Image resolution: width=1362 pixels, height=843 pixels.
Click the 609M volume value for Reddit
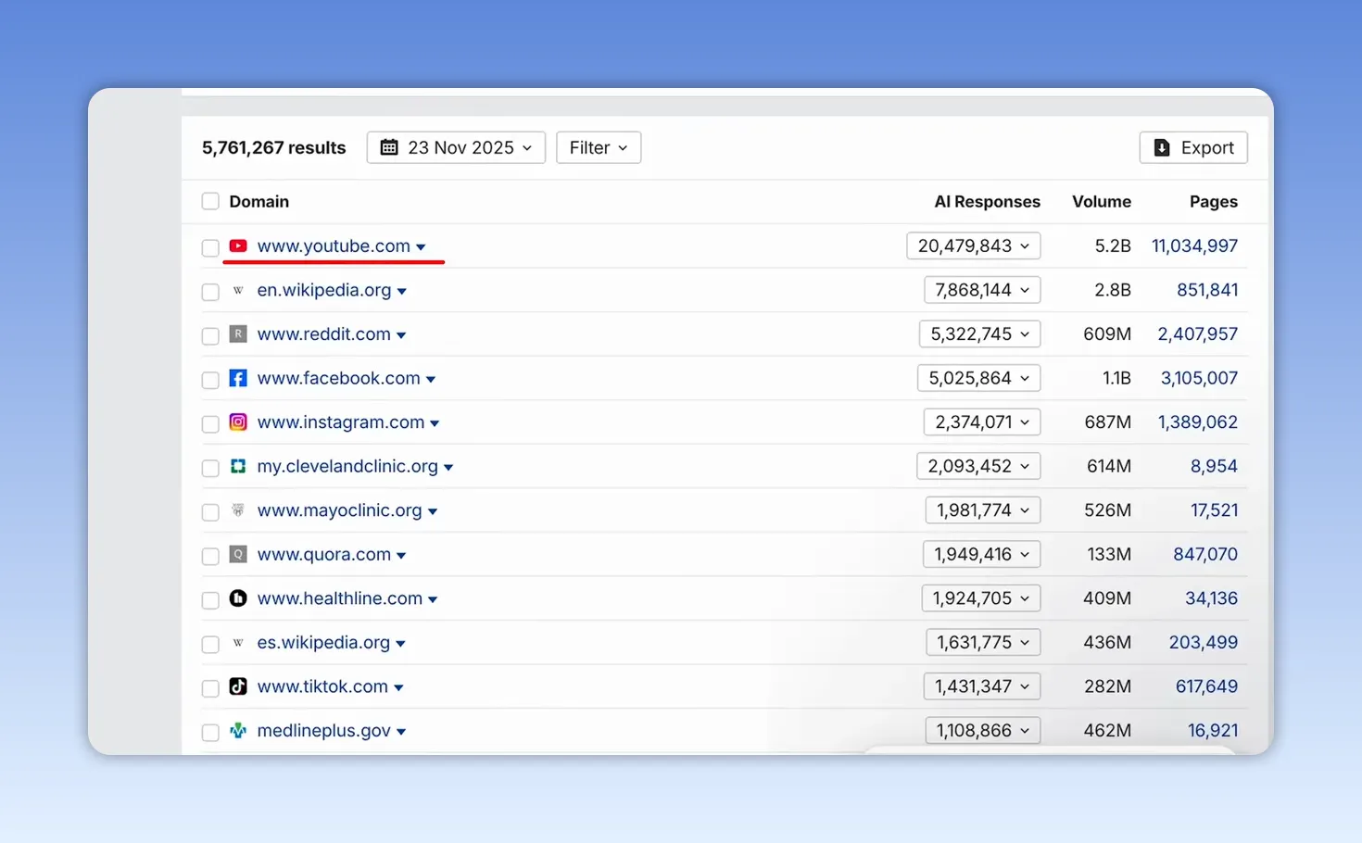click(x=1107, y=333)
